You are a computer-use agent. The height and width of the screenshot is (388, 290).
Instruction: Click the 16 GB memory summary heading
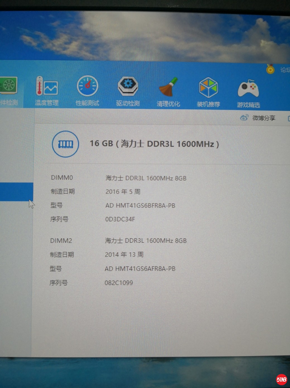coord(154,144)
